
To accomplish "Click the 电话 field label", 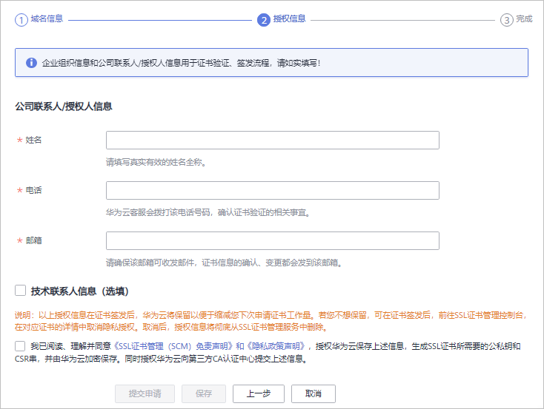I will coord(33,190).
